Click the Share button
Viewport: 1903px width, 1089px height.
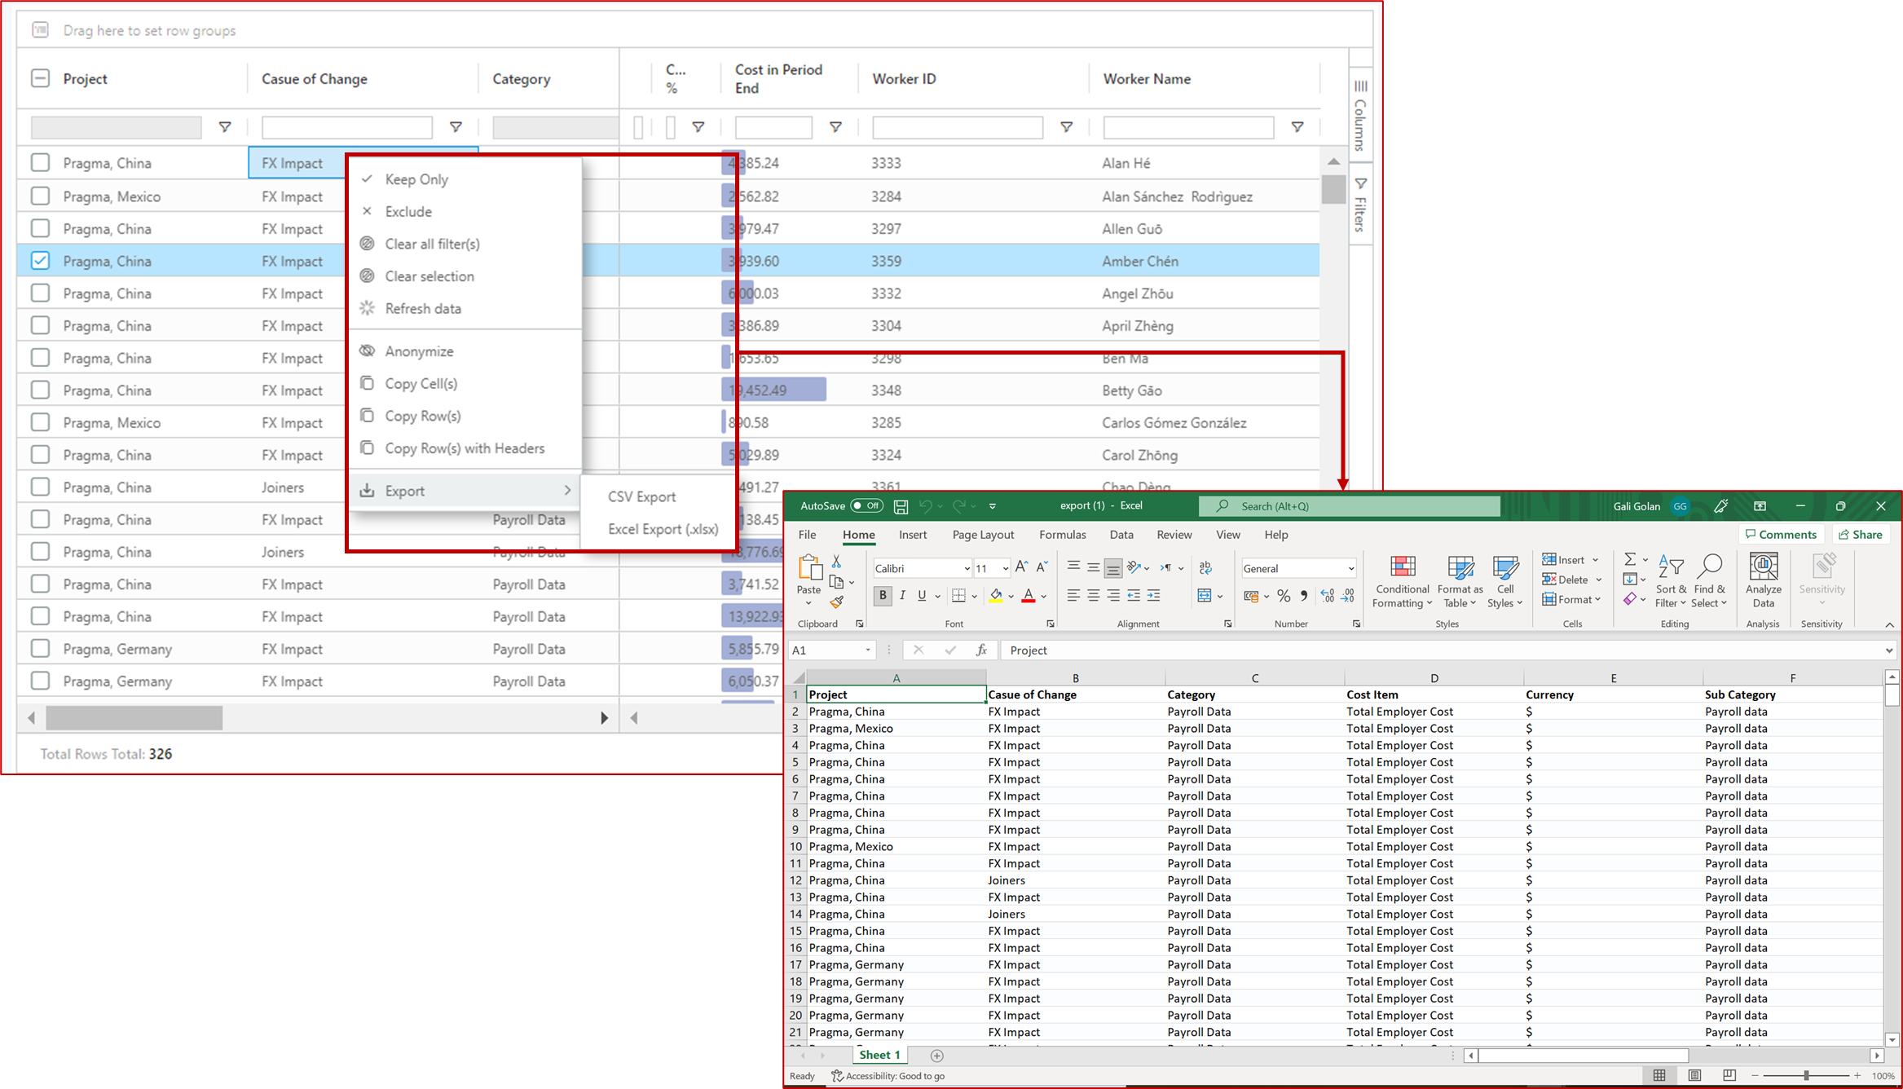pos(1861,535)
